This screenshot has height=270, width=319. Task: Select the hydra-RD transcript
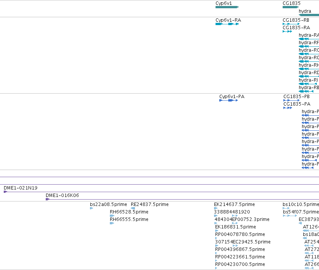tap(309, 76)
